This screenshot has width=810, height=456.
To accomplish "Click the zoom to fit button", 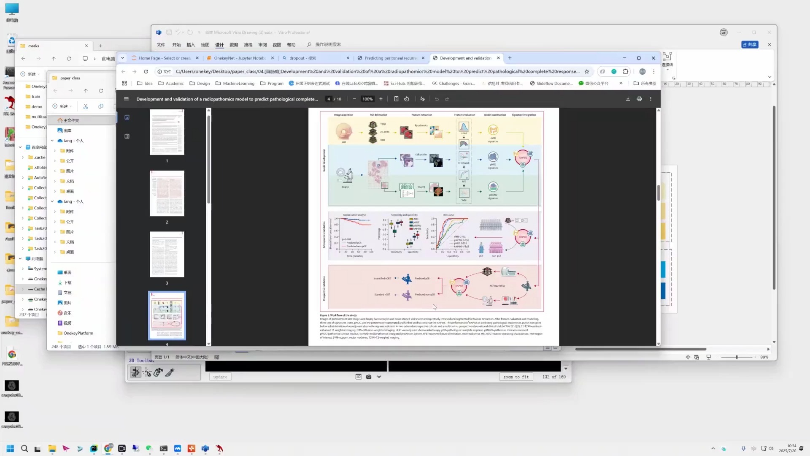I will pos(516,377).
